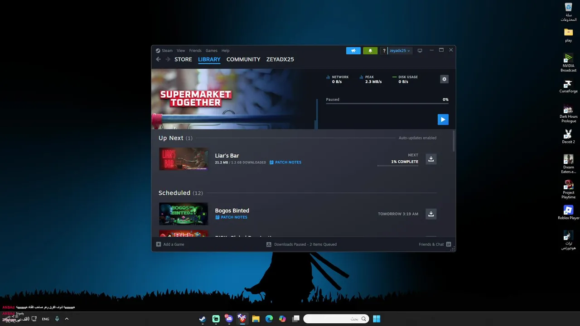Select the Deceit 2 desktop icon
580x326 pixels.
point(568,137)
